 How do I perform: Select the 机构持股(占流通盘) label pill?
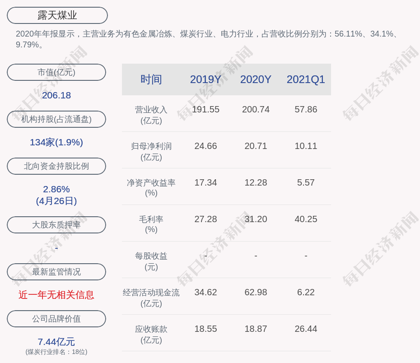pos(56,119)
